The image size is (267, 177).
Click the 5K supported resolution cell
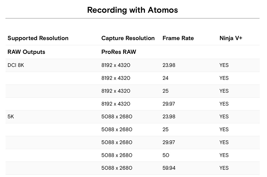coord(11,116)
